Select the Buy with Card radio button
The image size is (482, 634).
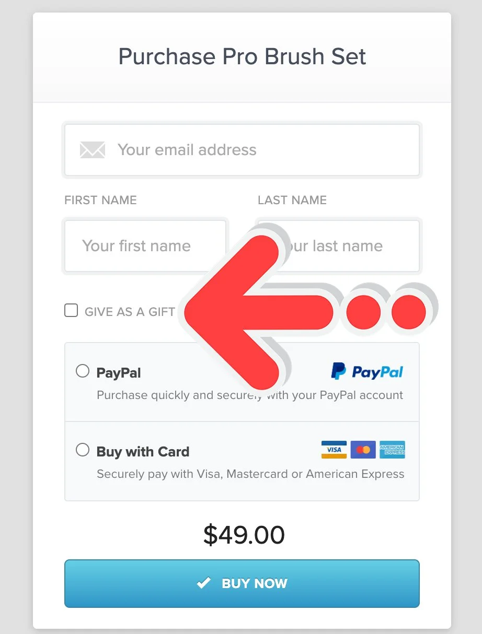(83, 450)
